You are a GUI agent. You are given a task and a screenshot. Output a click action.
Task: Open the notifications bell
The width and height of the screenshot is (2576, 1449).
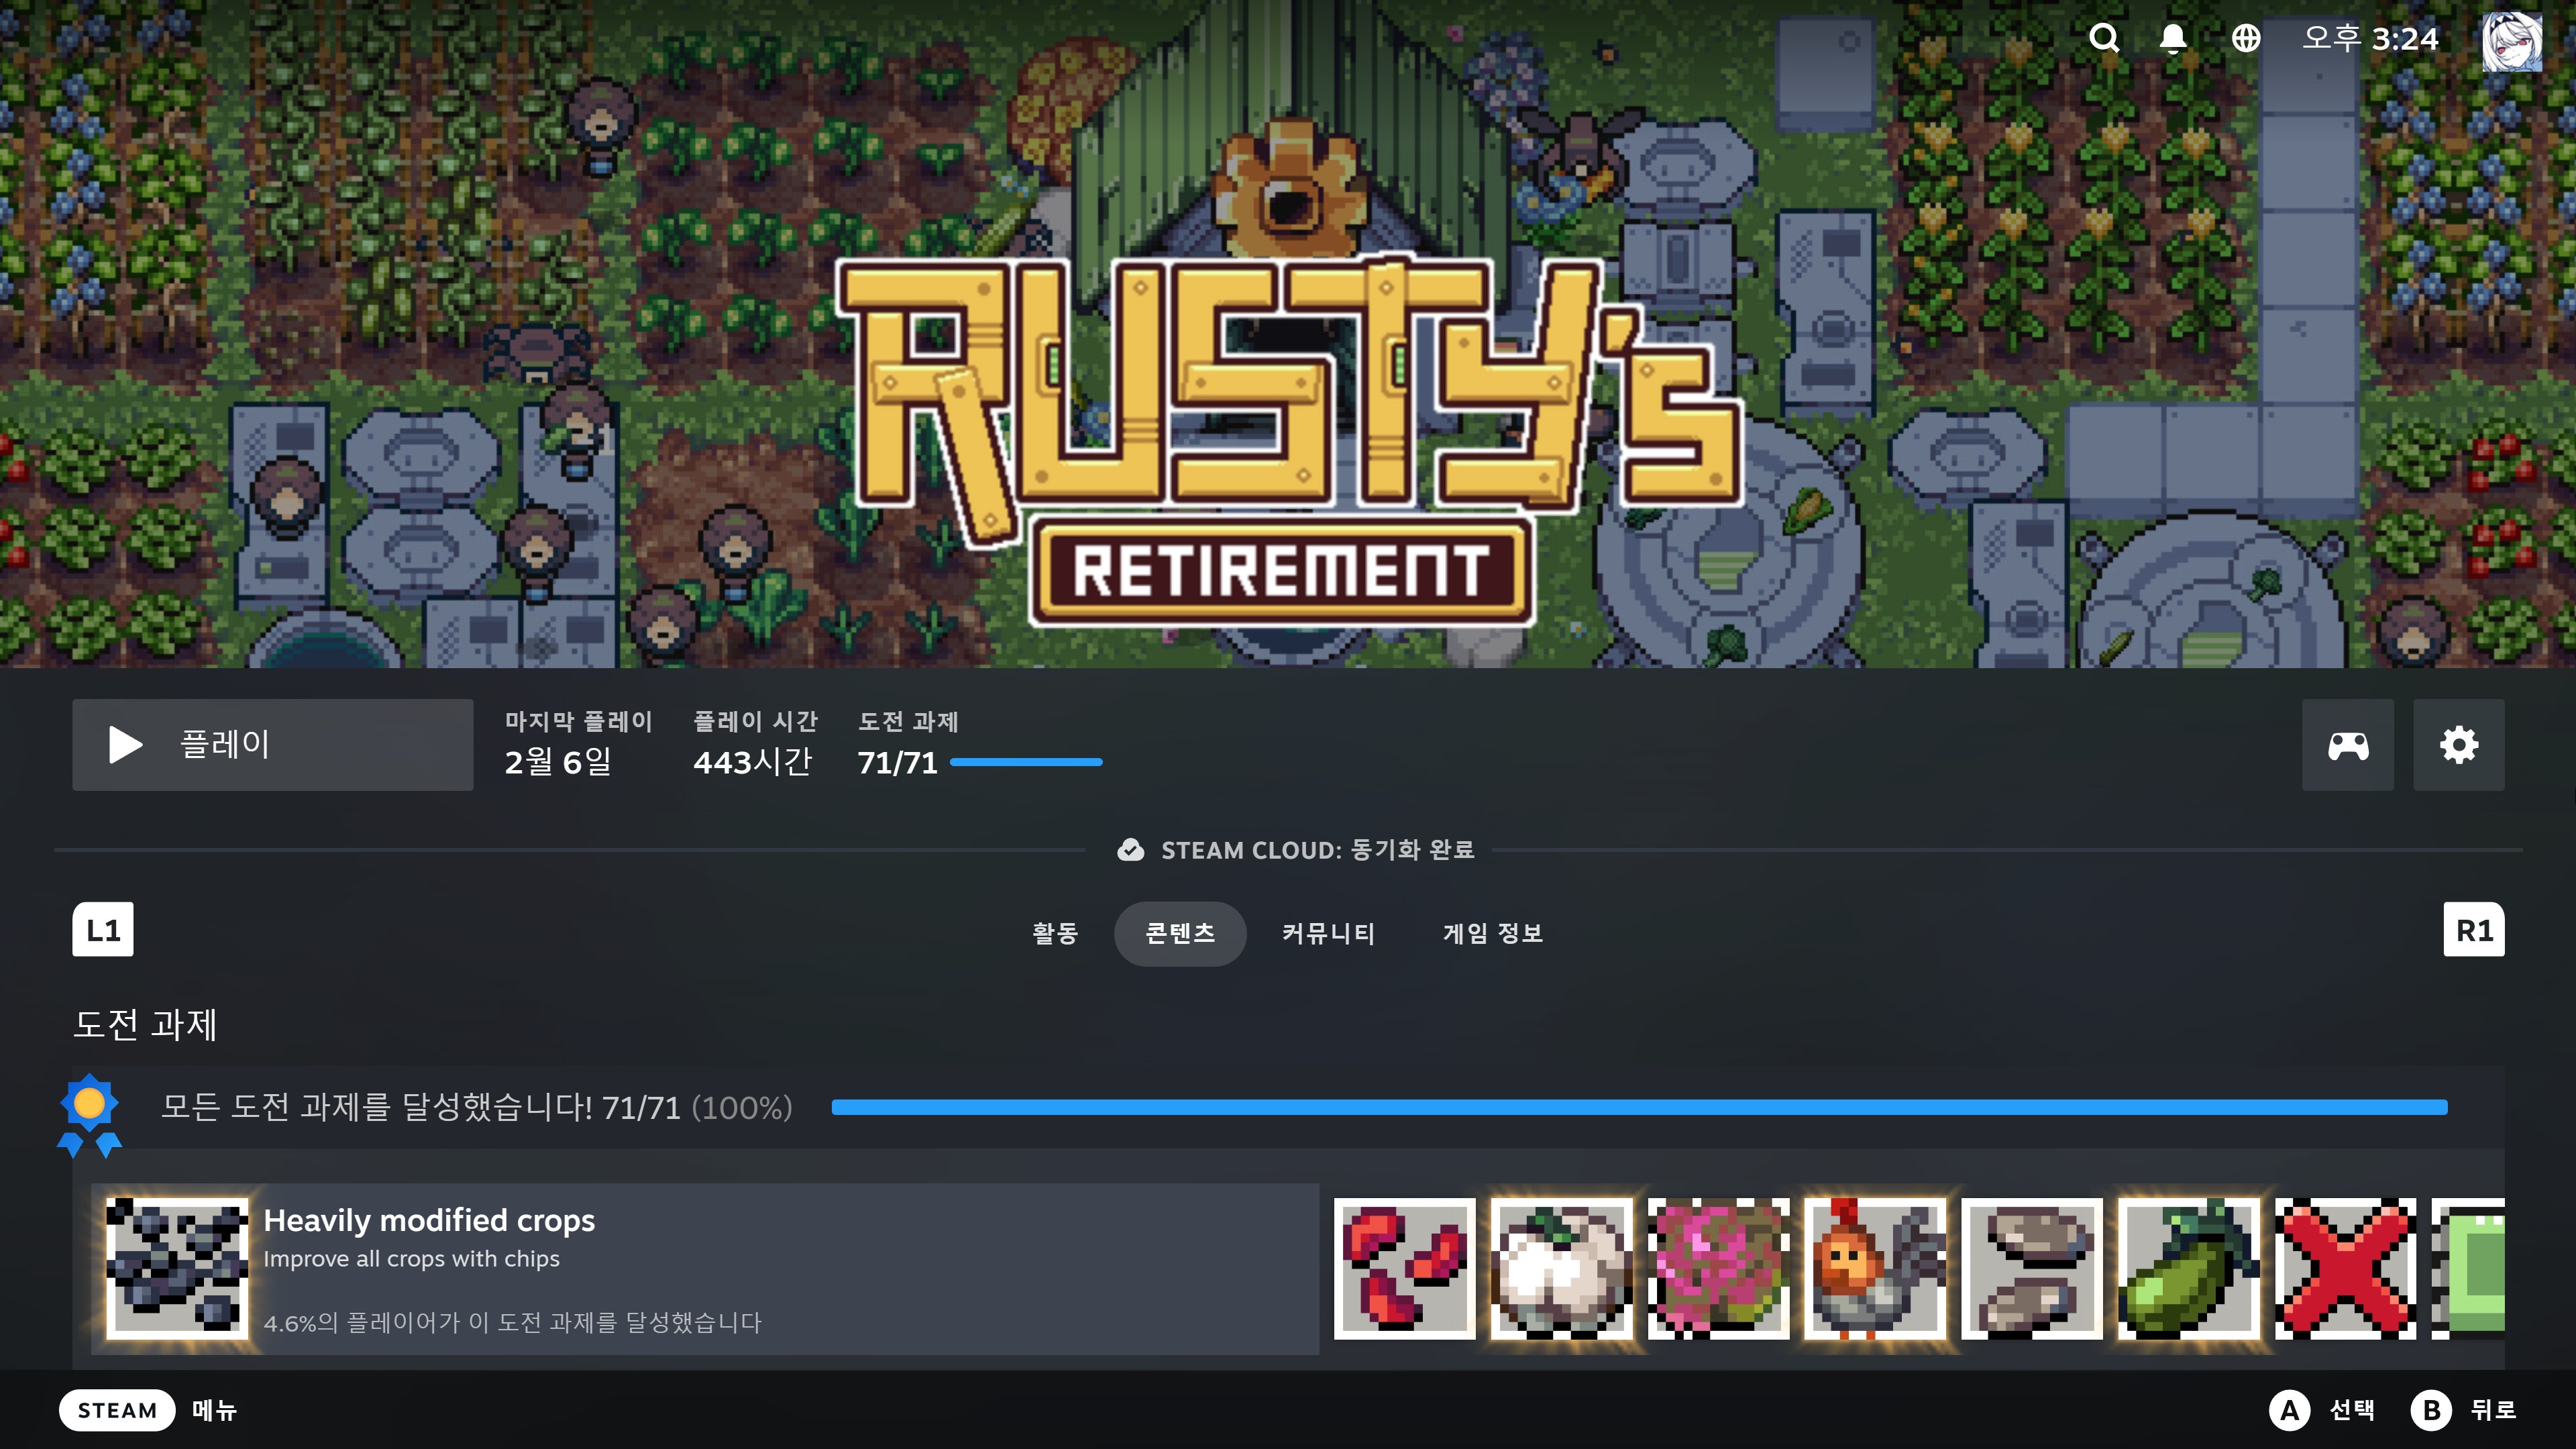coord(2173,38)
